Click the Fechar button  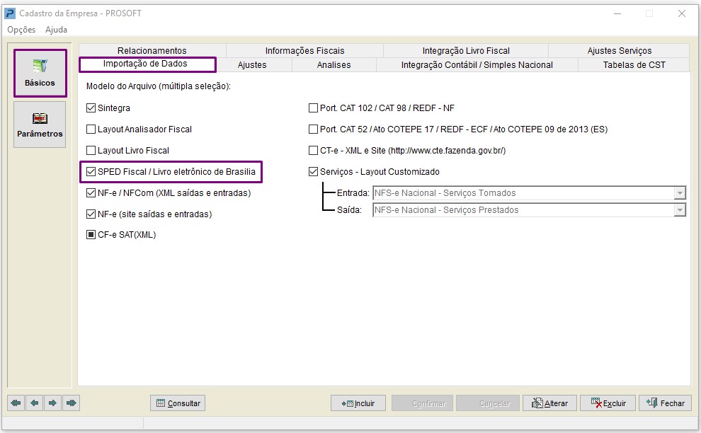[x=665, y=403]
